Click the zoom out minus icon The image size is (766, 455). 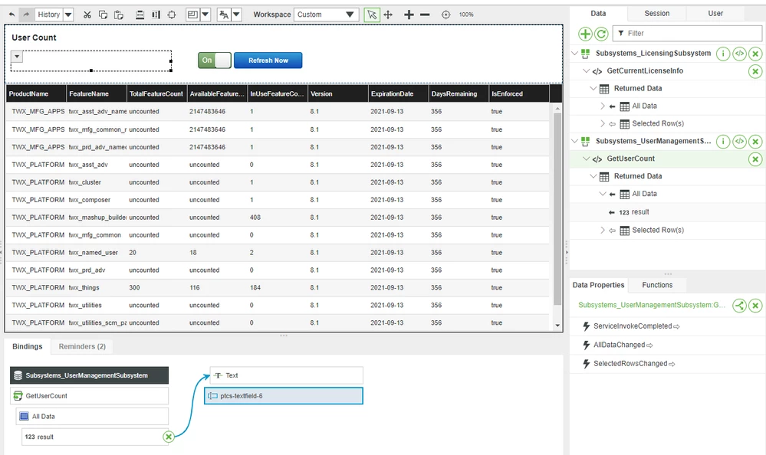coord(425,15)
